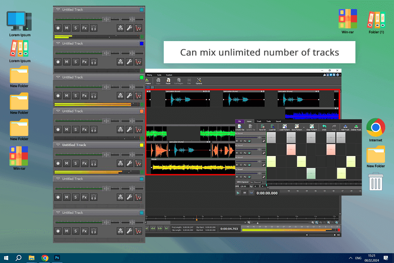Click Clear Pattern in beat maker toolbar

point(312,127)
